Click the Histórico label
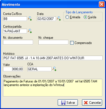Screen dimensions: 106x109 point(9,54)
